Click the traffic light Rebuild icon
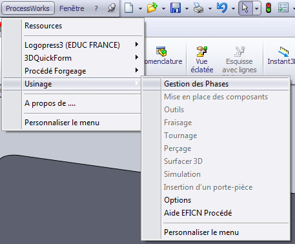 coord(269,8)
